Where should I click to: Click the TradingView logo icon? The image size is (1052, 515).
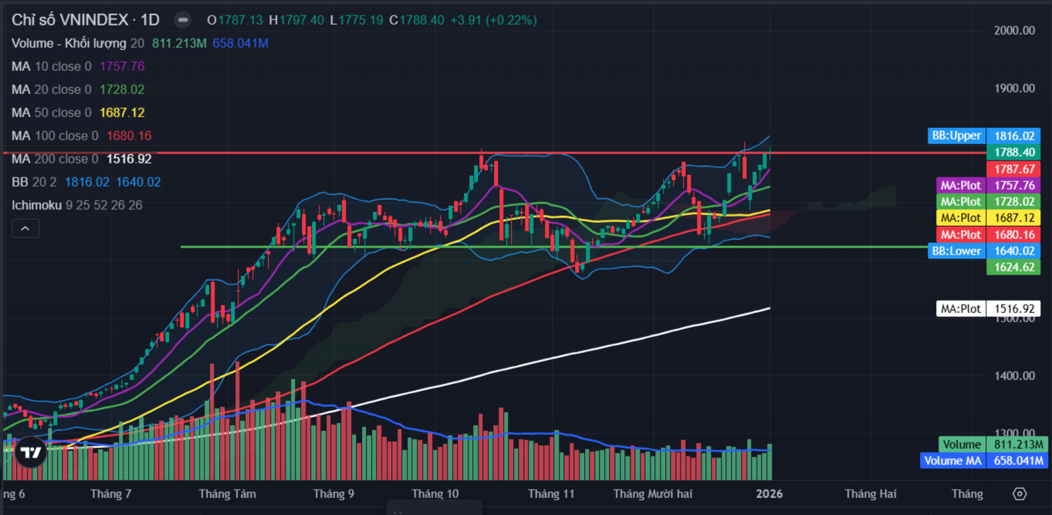pyautogui.click(x=31, y=453)
